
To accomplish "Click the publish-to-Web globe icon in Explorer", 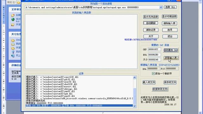I will [13, 20].
